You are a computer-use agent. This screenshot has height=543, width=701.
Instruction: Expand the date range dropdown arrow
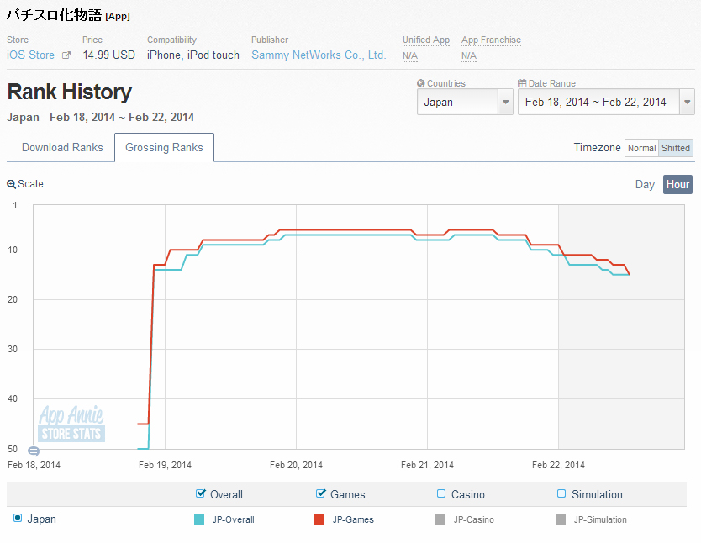pyautogui.click(x=688, y=102)
